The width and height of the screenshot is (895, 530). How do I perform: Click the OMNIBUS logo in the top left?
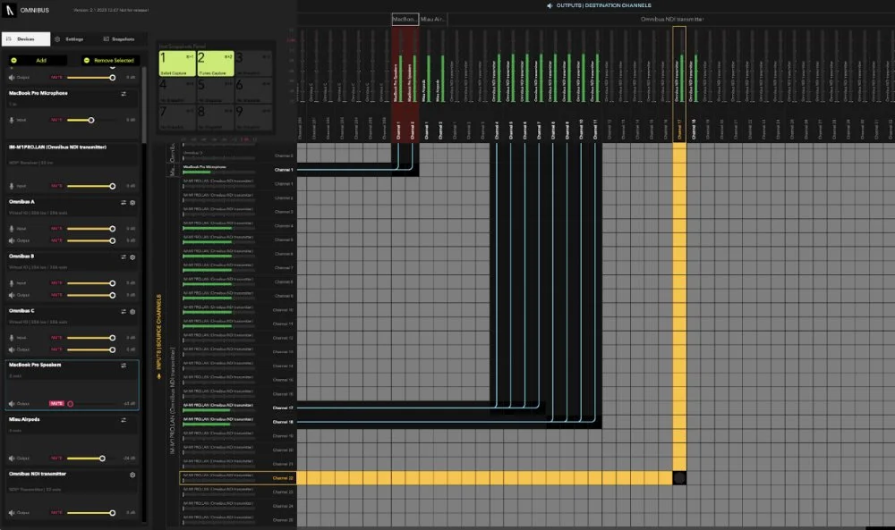coord(11,10)
